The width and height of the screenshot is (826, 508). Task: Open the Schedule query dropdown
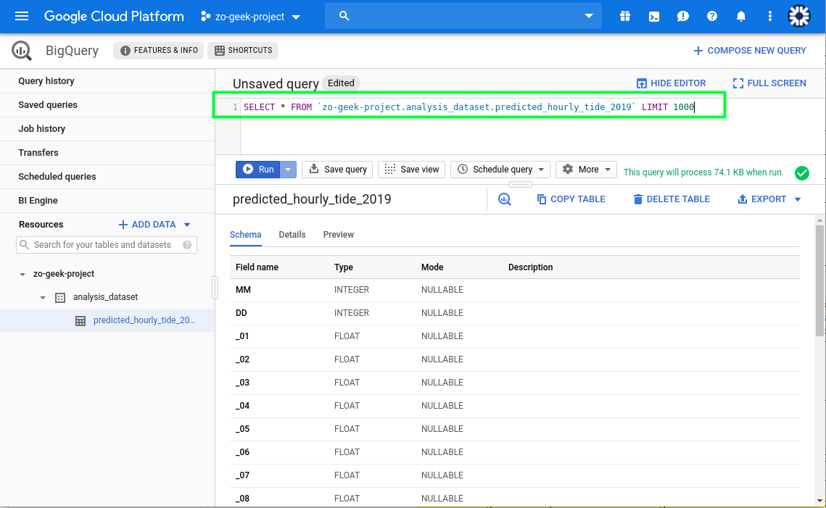click(x=500, y=170)
